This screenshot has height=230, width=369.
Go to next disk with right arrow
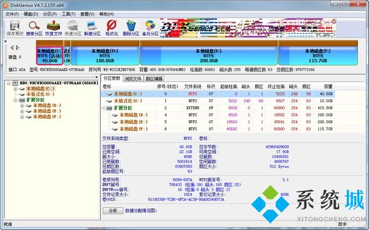pos(17,48)
